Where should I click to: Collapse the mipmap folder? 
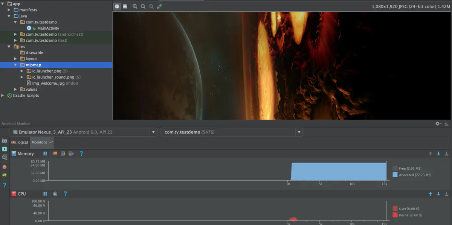[x=15, y=65]
